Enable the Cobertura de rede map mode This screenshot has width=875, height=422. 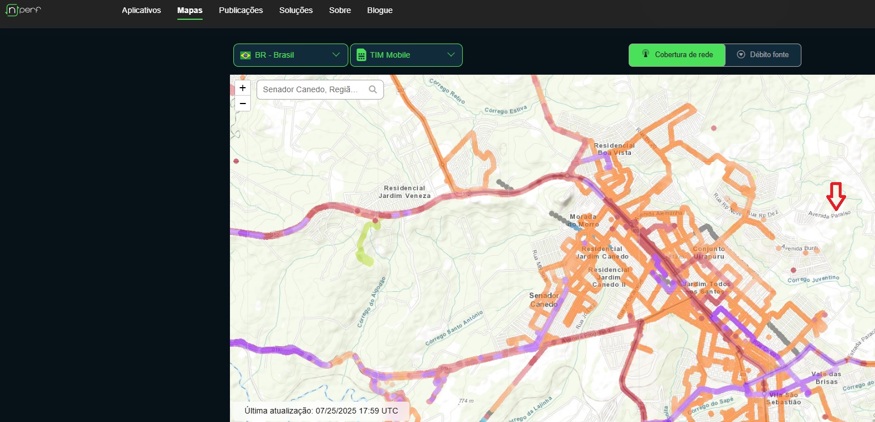677,55
